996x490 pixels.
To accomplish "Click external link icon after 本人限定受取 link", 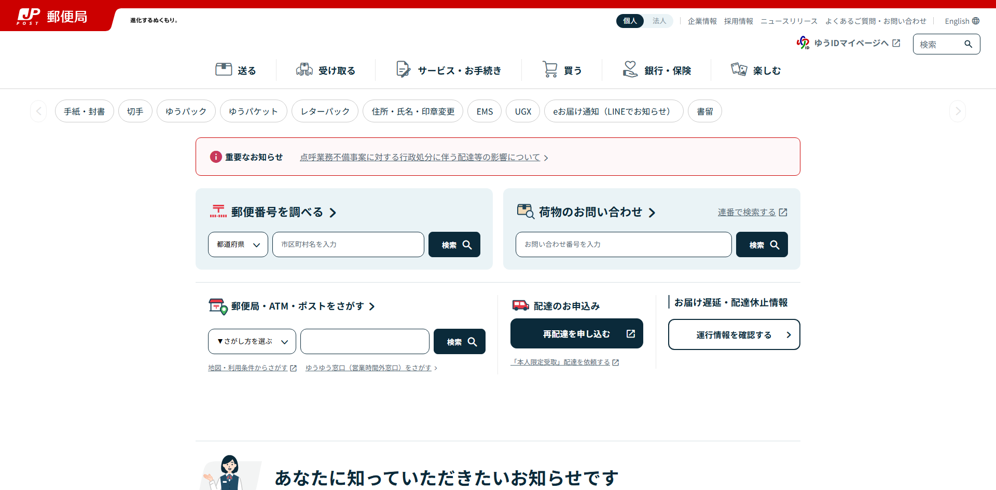I will point(616,362).
